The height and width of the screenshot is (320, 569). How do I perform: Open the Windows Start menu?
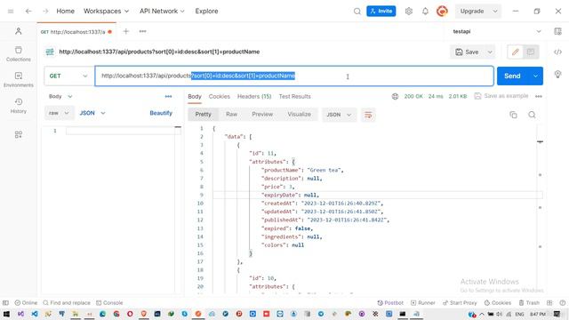click(6, 314)
